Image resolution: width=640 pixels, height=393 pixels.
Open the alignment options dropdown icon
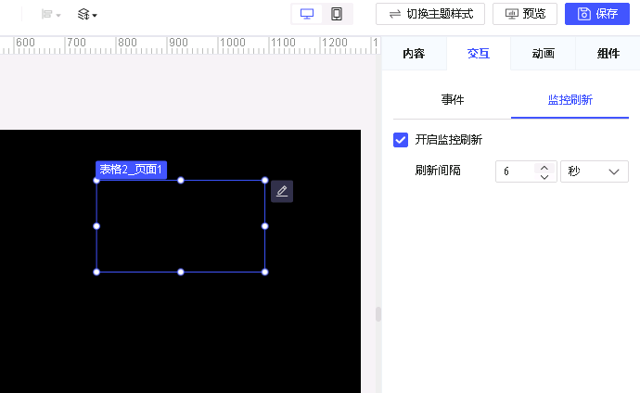pyautogui.click(x=51, y=15)
